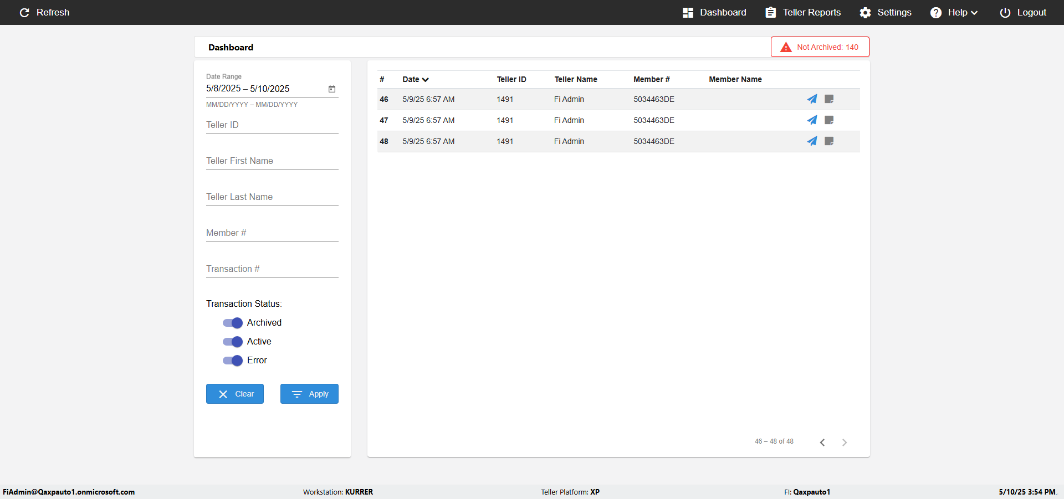Click note icon for row 47
This screenshot has width=1064, height=499.
(829, 120)
